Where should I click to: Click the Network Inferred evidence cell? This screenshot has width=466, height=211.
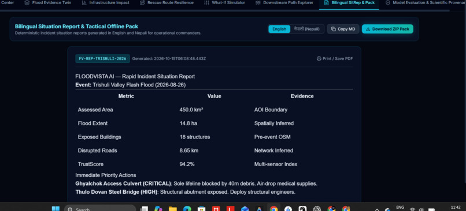(x=273, y=150)
